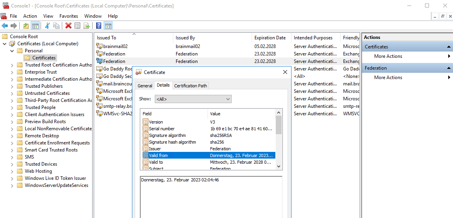Expand the Enterprise Trust node
Image resolution: width=453 pixels, height=218 pixels.
click(x=12, y=72)
